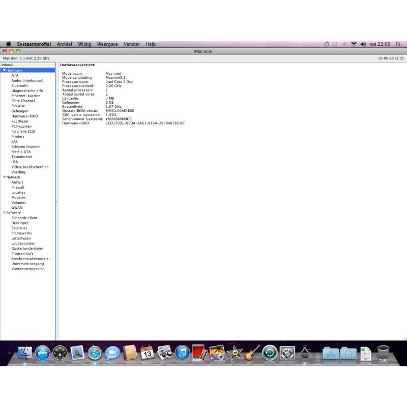Screen dimensions: 407x407
Task: Open the Applications folder stack in Dock
Action: pos(330,353)
